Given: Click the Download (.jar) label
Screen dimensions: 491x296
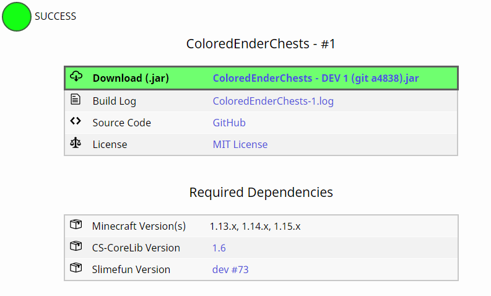Looking at the screenshot, I should pos(131,78).
